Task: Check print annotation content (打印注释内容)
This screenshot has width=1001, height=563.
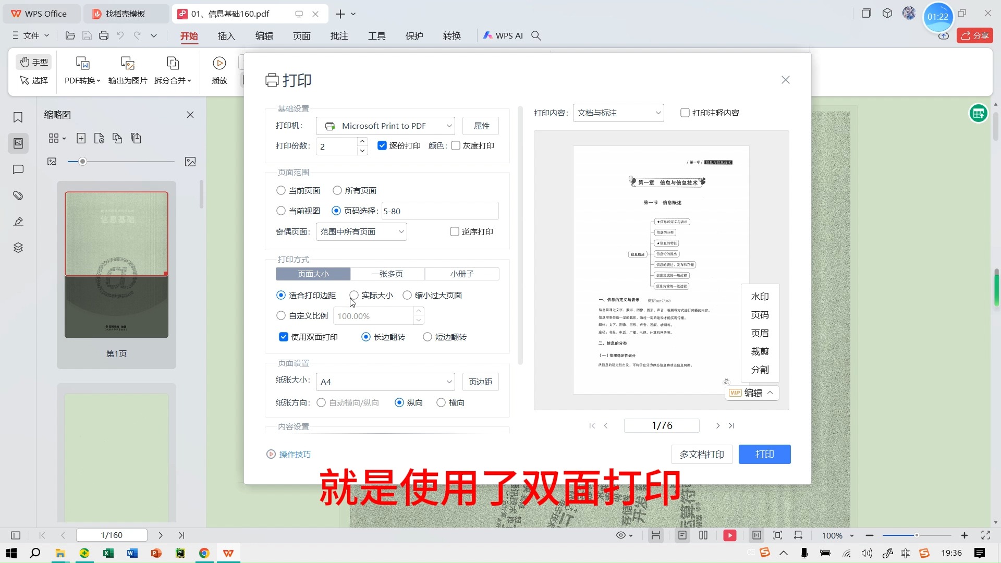Action: pos(685,113)
